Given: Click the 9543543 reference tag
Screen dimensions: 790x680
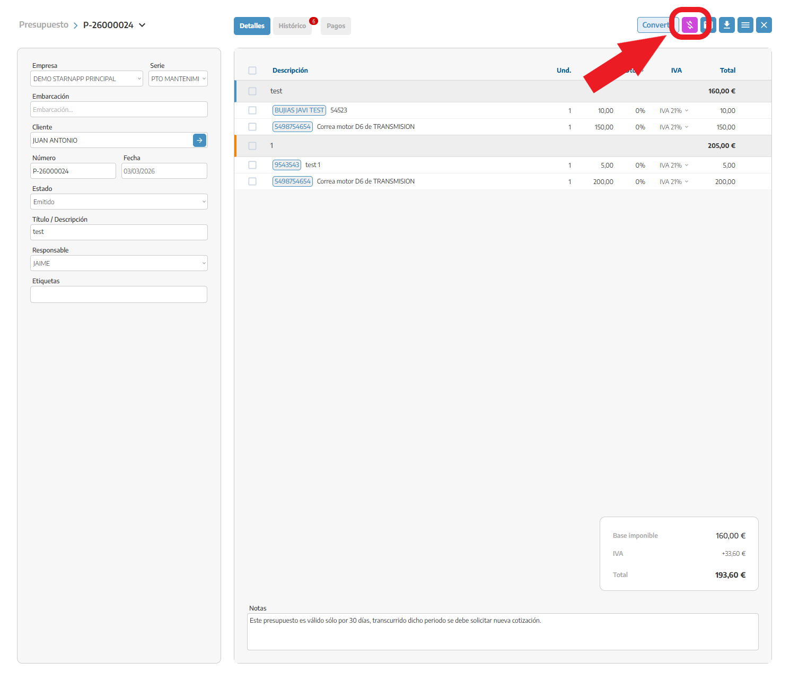Looking at the screenshot, I should 287,165.
